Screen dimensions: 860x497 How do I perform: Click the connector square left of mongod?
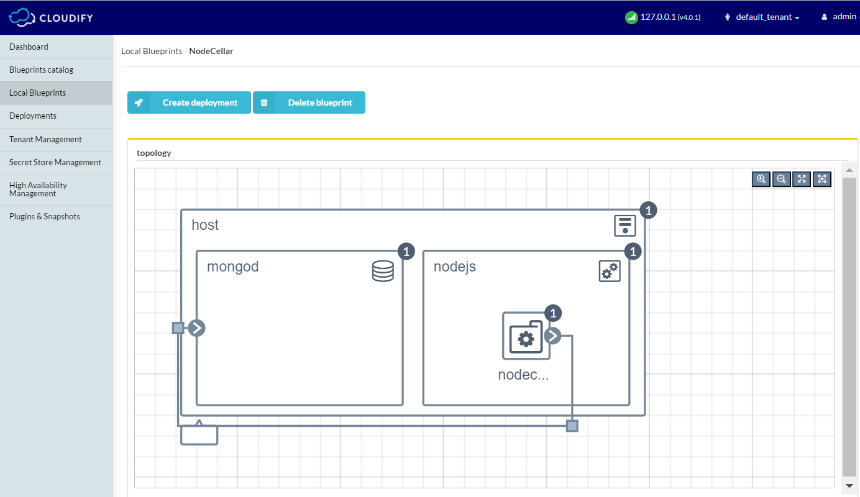coord(178,328)
